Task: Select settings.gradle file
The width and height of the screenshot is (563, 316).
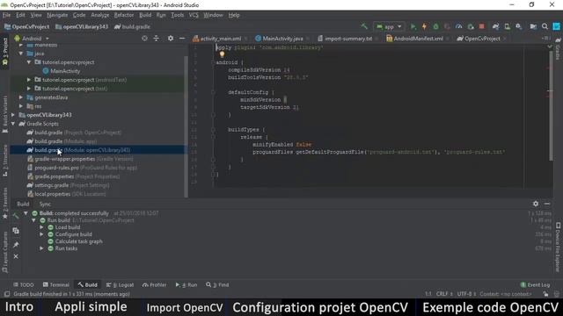Action: pyautogui.click(x=69, y=185)
